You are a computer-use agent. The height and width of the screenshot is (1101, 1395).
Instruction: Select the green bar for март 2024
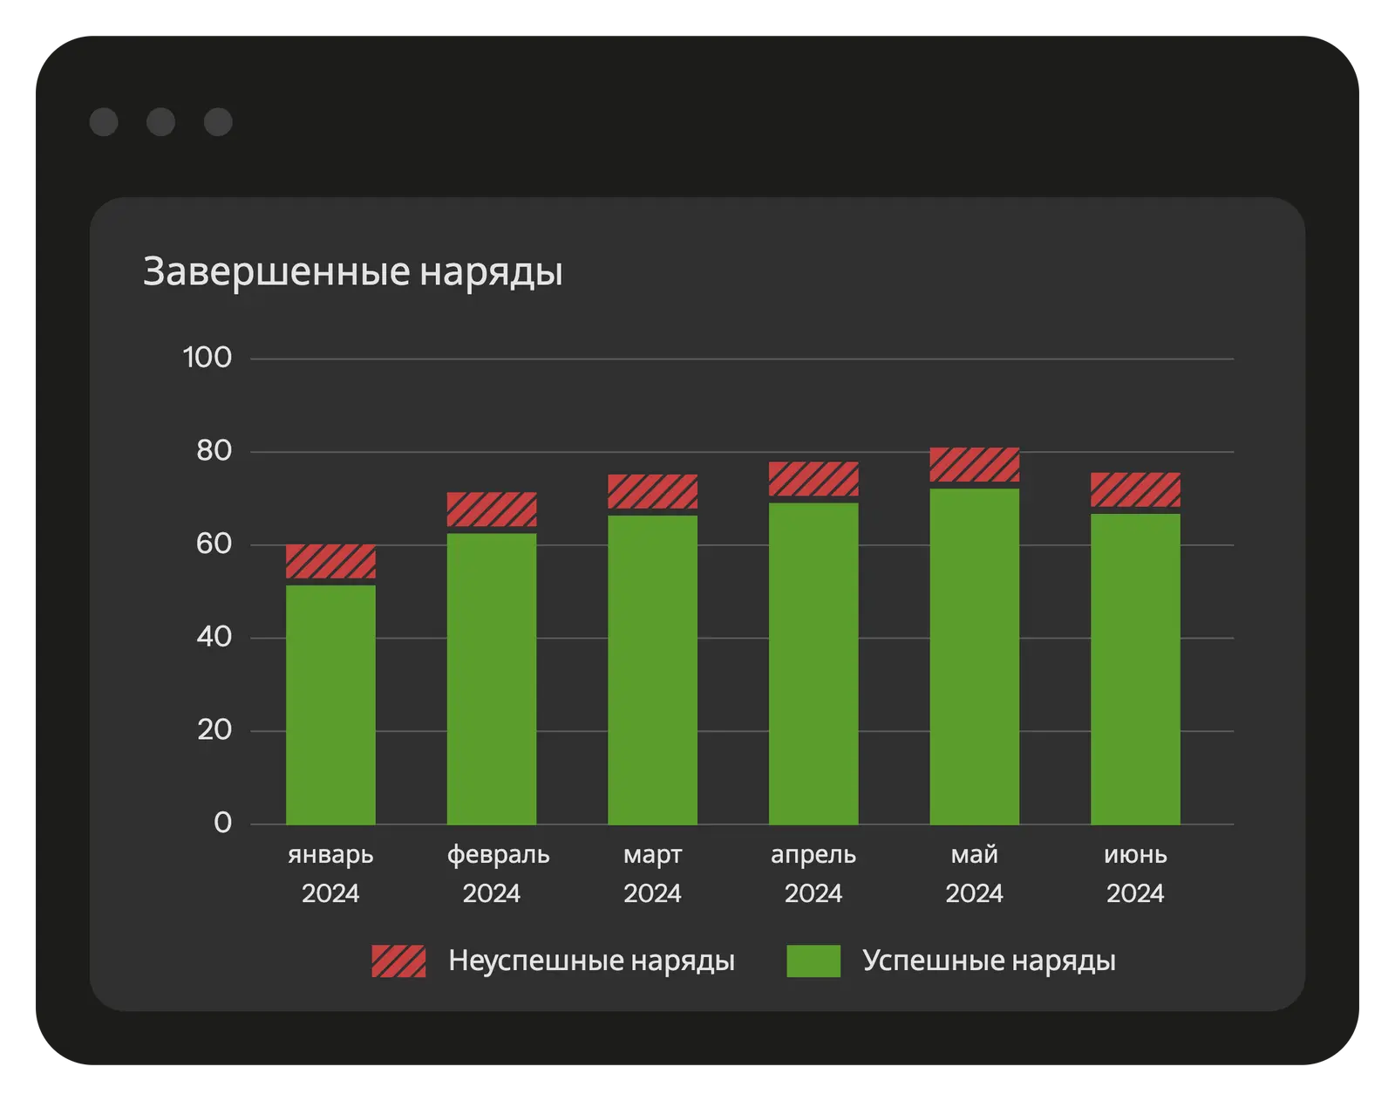pos(652,669)
